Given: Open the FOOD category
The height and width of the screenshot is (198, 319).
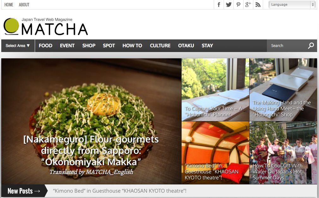Looking at the screenshot, I should 45,46.
